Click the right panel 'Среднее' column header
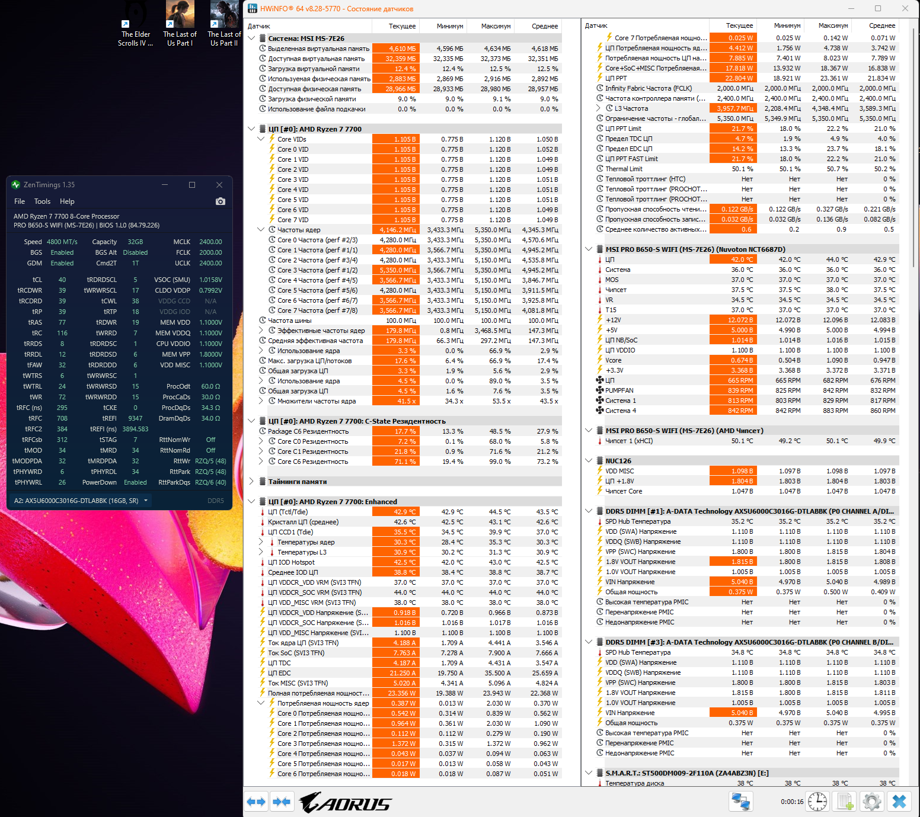Screen dimensions: 920x817 (x=876, y=26)
